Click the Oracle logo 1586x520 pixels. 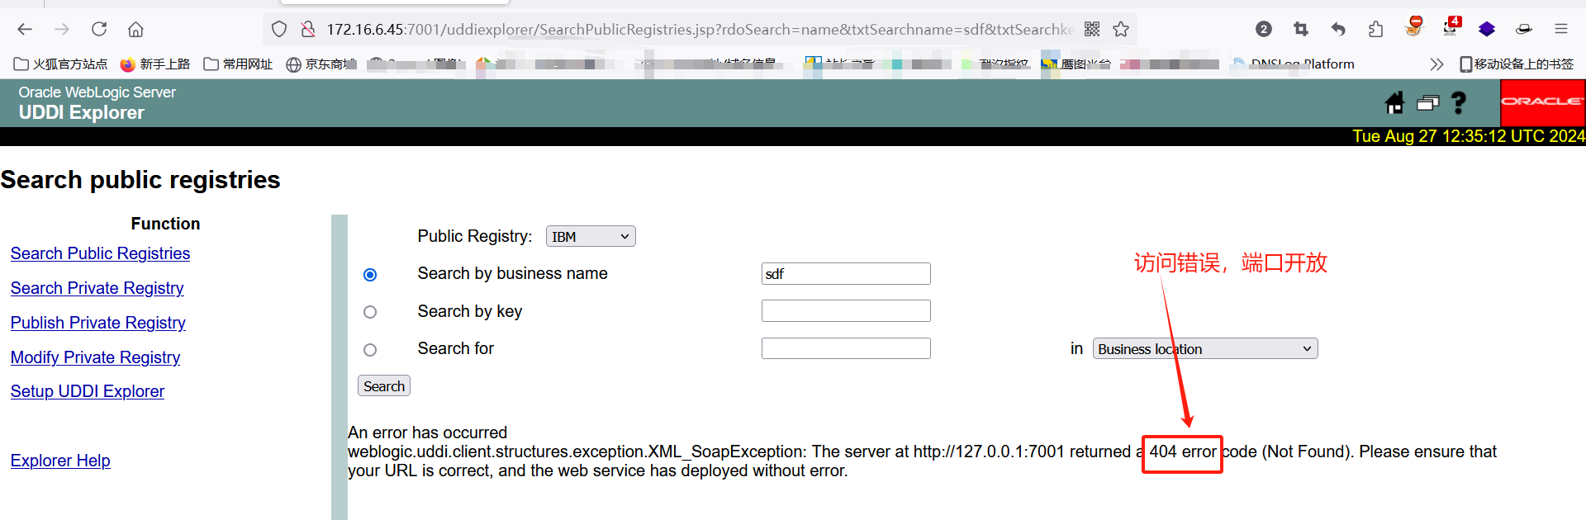[1542, 102]
